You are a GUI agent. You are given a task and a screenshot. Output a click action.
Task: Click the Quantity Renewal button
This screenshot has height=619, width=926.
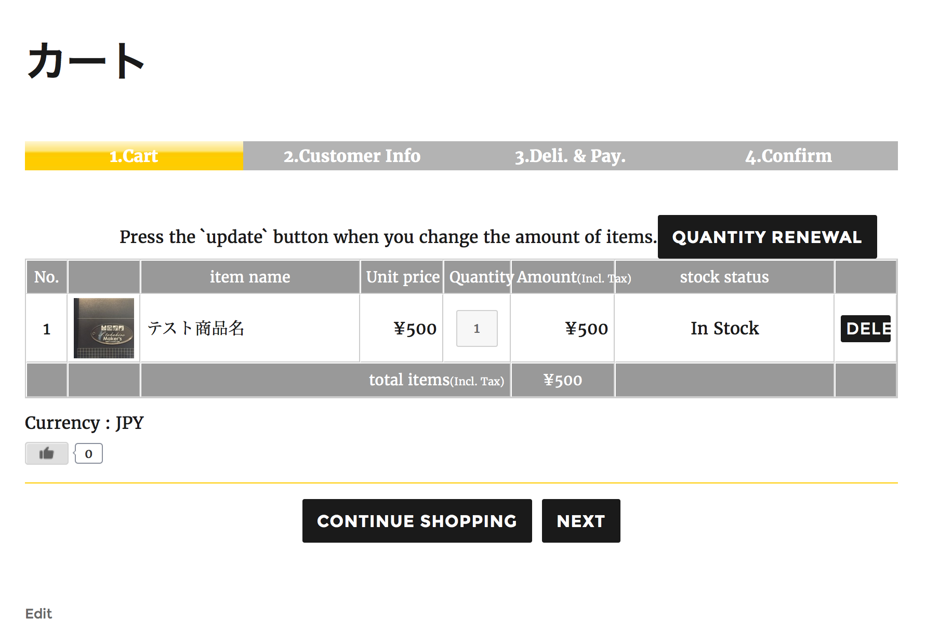767,237
